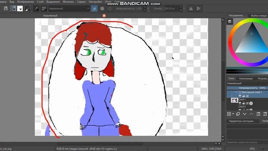Open the Выделение menu

53,2
